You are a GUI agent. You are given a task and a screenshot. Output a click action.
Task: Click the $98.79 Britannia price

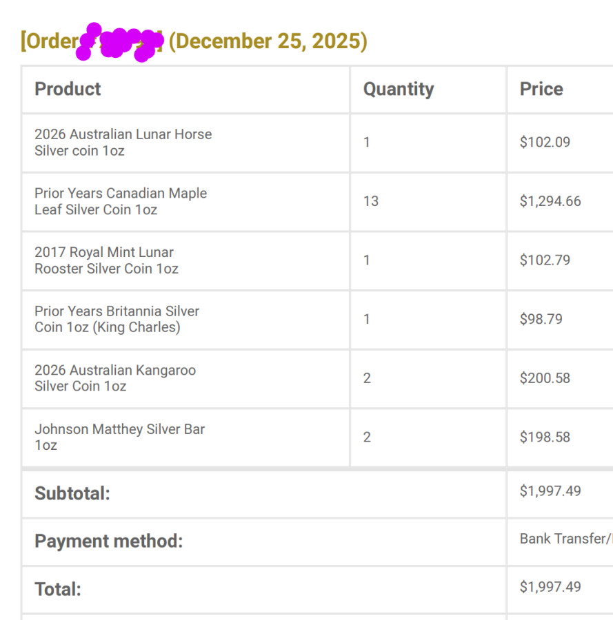(541, 319)
